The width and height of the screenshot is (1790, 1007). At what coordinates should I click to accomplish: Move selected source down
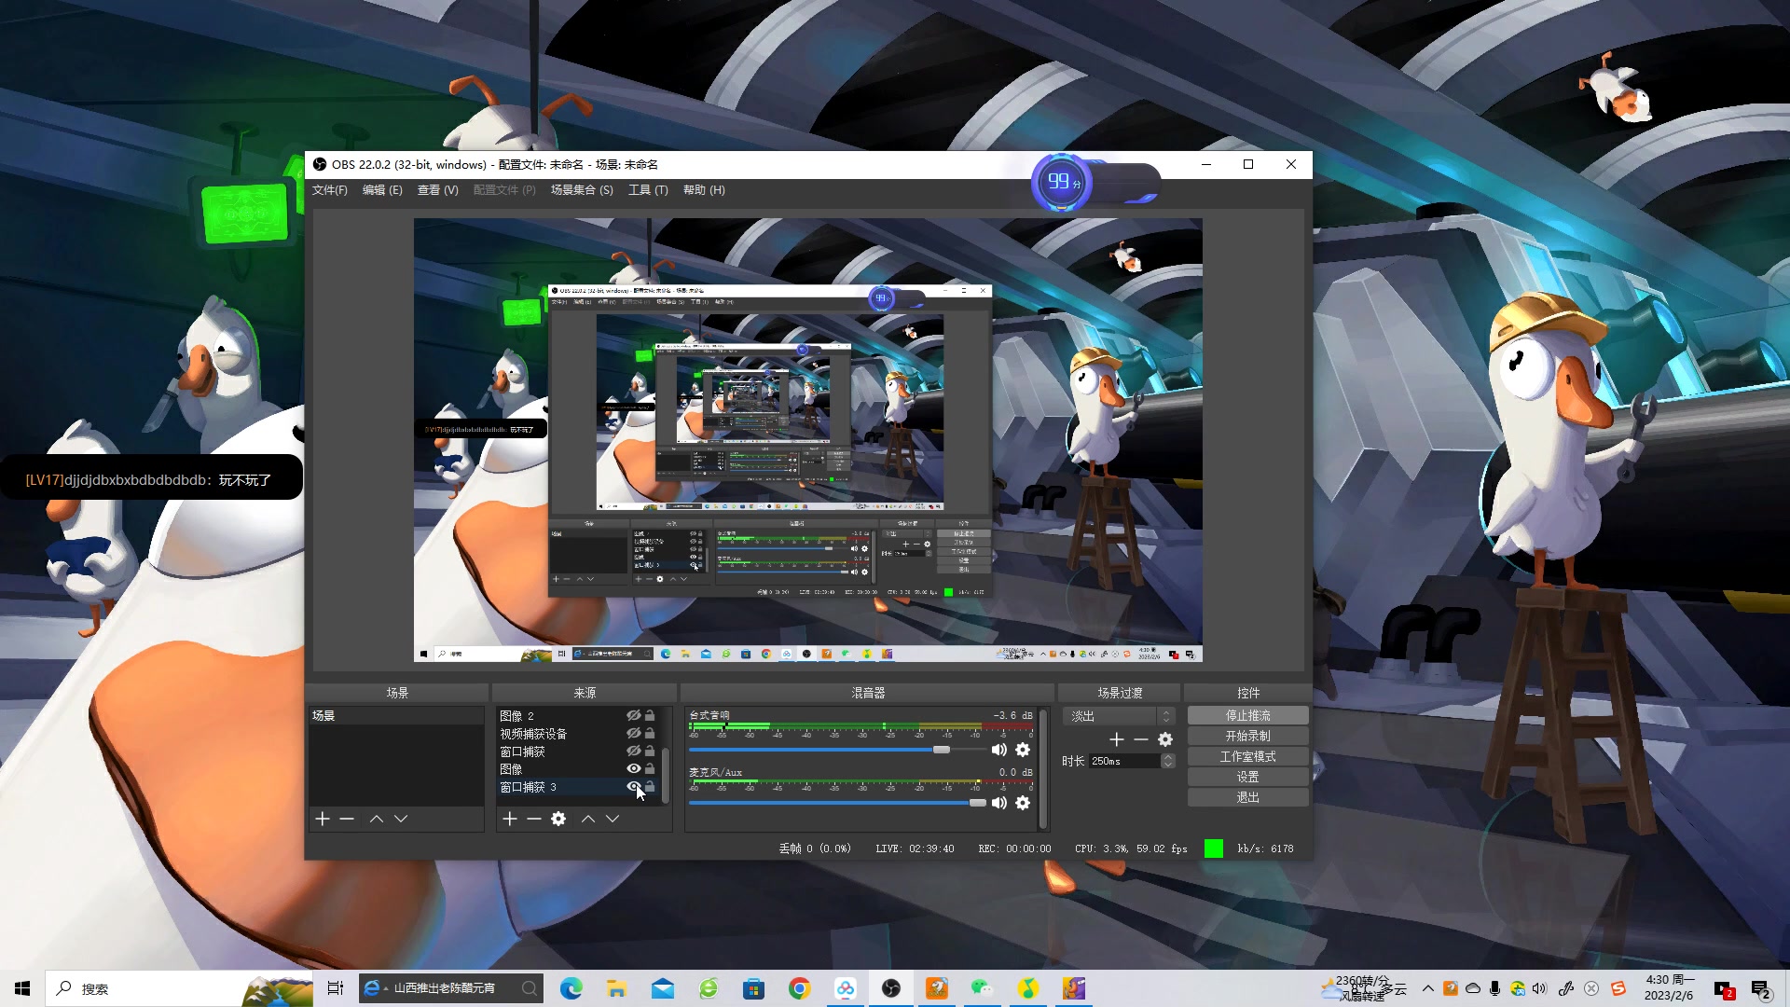click(x=613, y=819)
